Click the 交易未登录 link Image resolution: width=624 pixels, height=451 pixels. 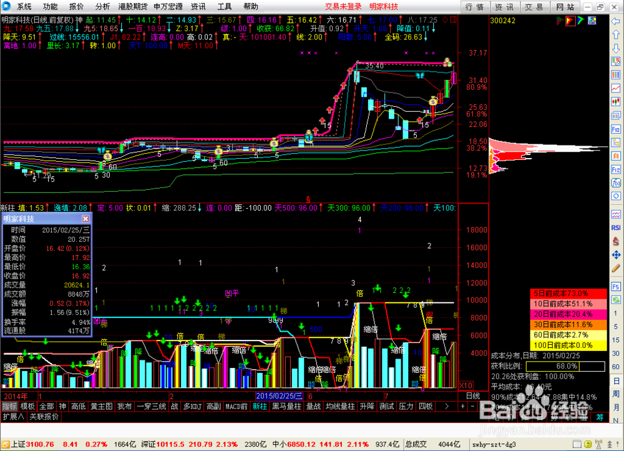[343, 6]
